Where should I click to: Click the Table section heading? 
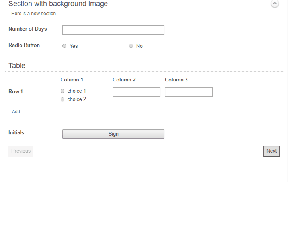pos(17,66)
